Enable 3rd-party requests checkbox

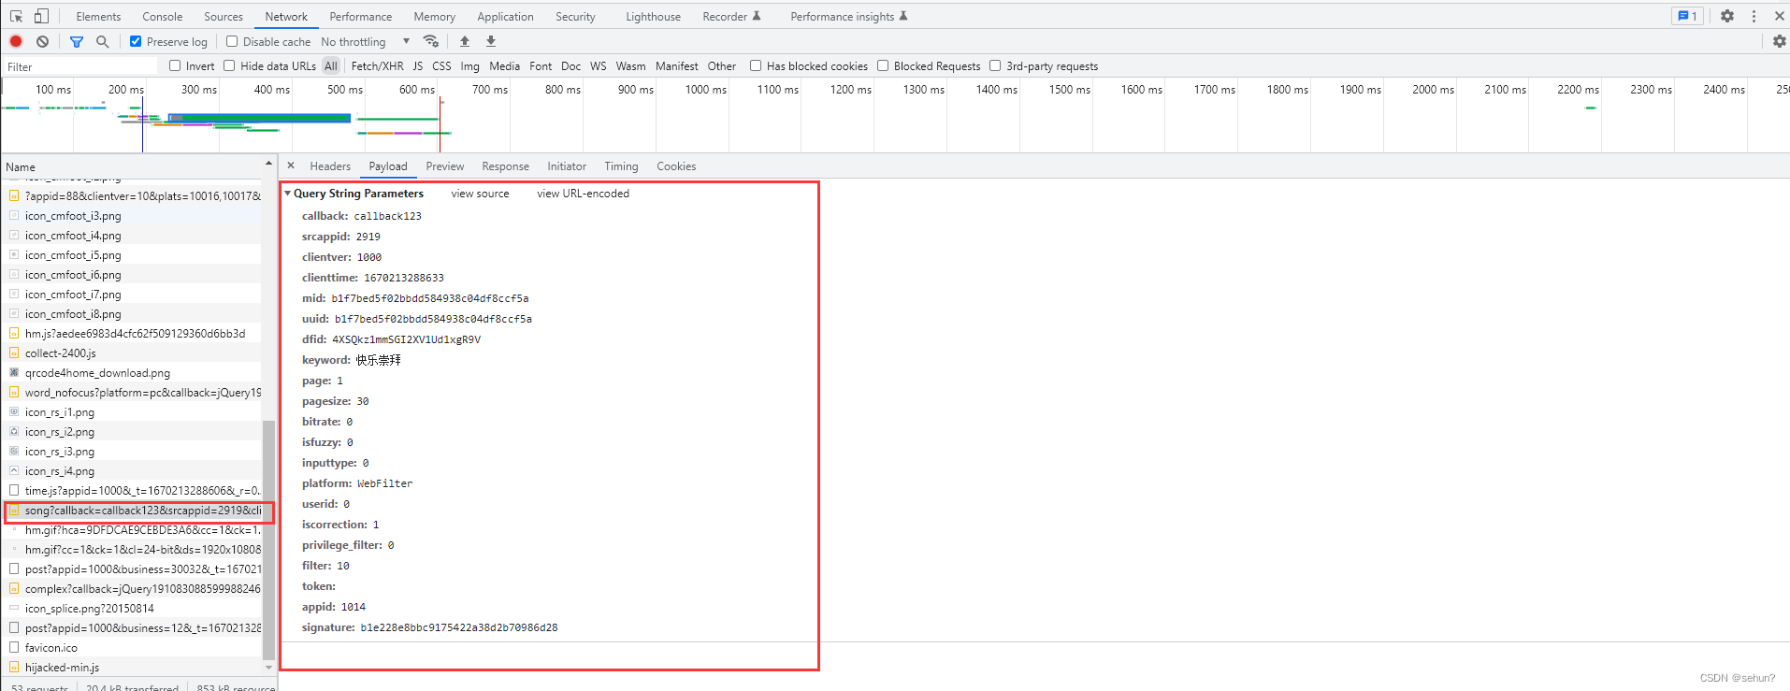(x=995, y=65)
